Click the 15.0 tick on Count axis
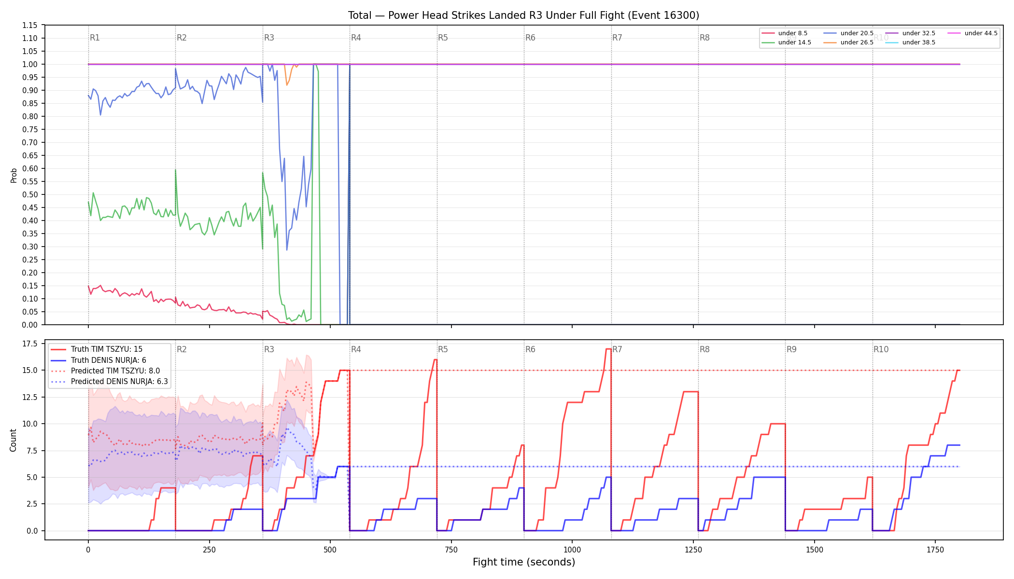1014x579 pixels. [31, 370]
